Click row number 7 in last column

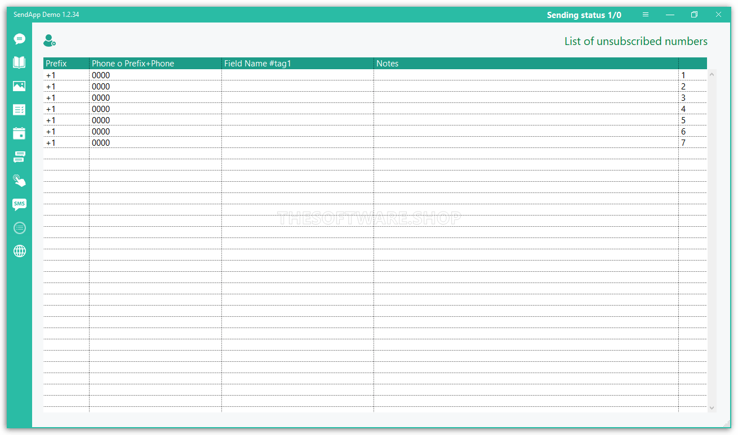point(692,142)
